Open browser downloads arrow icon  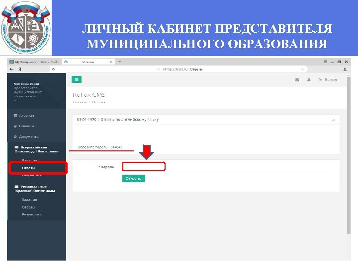tap(345, 69)
